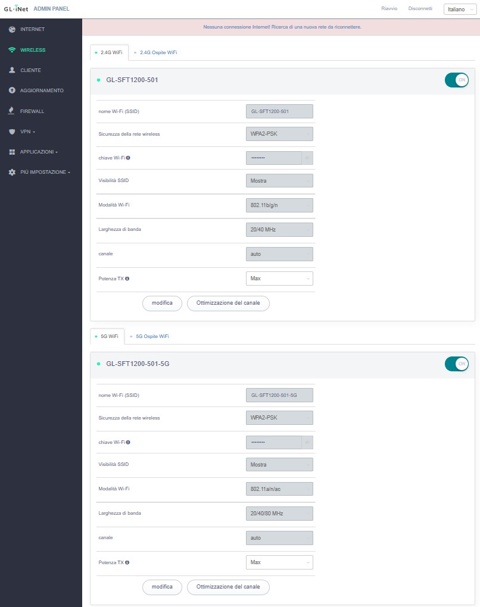Open the 5G Visibilità SSID dropdown
The height and width of the screenshot is (607, 480).
point(279,465)
